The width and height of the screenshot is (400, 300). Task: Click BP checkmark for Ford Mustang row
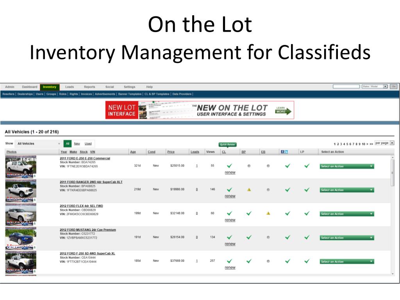249,237
